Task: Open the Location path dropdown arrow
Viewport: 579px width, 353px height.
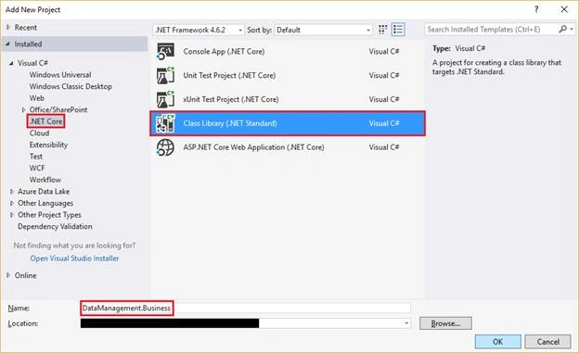Action: [406, 323]
